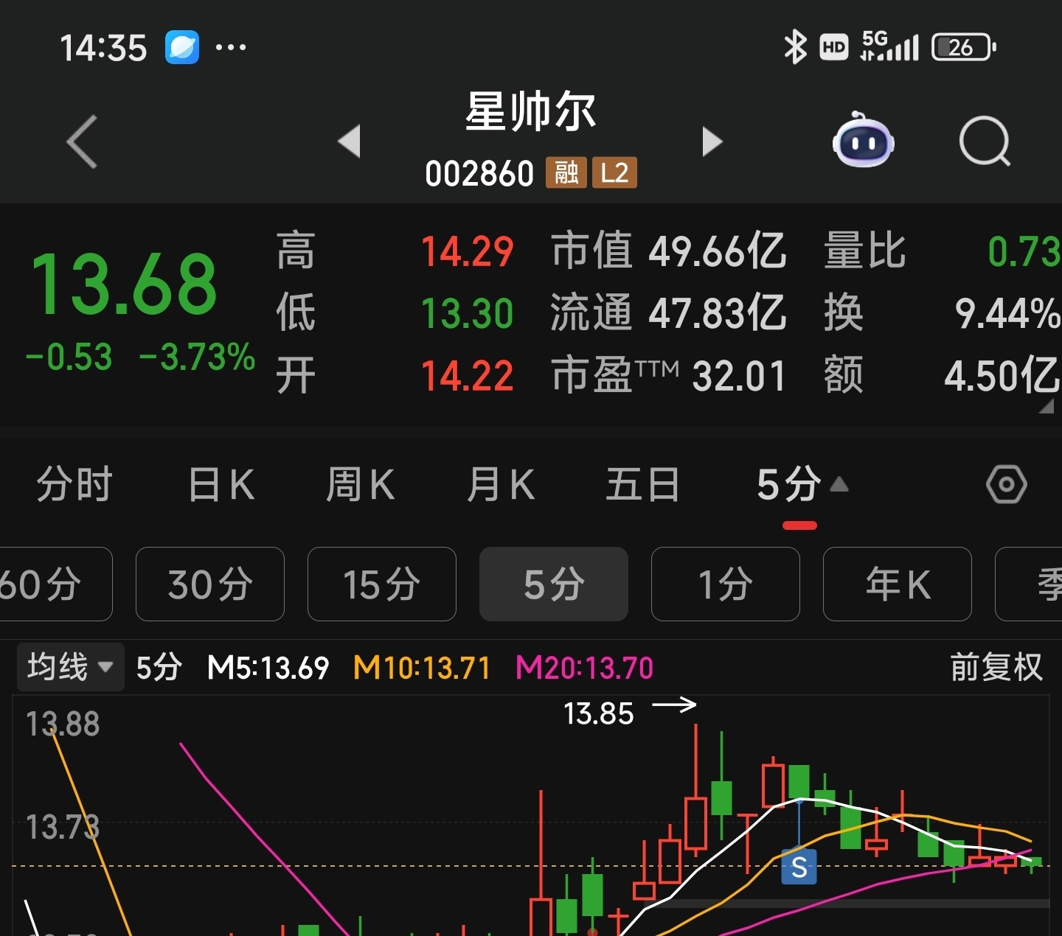Expand the 5分 period dropdown tab

801,484
